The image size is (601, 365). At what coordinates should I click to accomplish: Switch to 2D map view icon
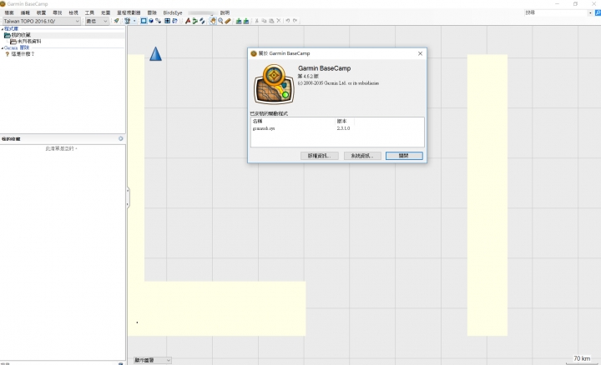pos(144,21)
